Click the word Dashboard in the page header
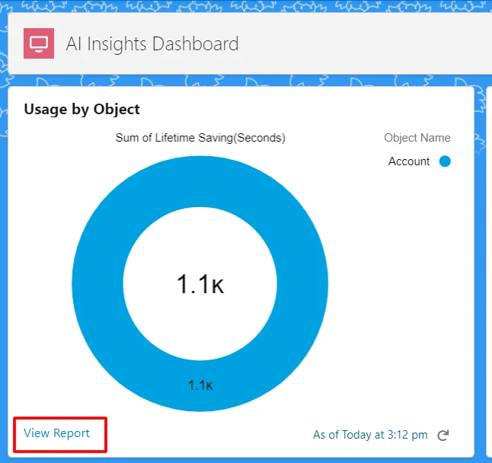 click(196, 43)
